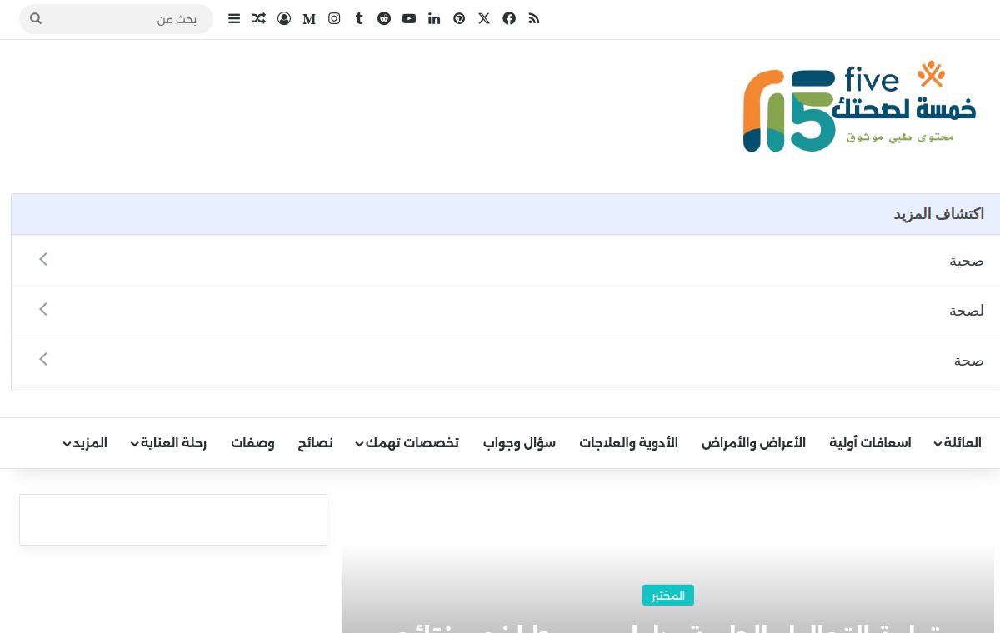Open the Tumblr icon
Viewport: 1000px width, 633px height.
tap(359, 18)
